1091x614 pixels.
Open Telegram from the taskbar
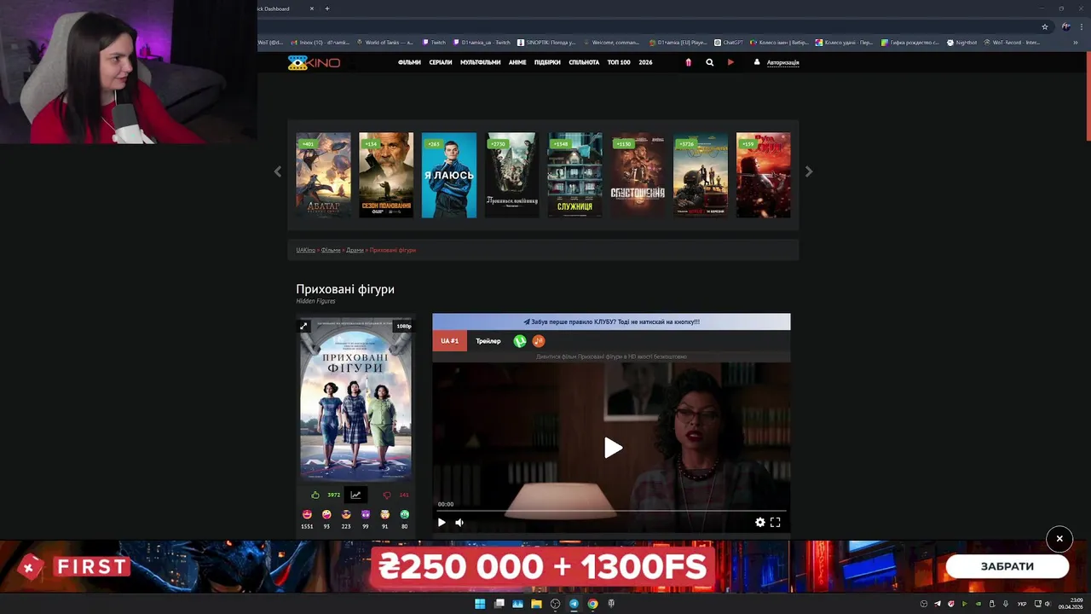(x=574, y=604)
